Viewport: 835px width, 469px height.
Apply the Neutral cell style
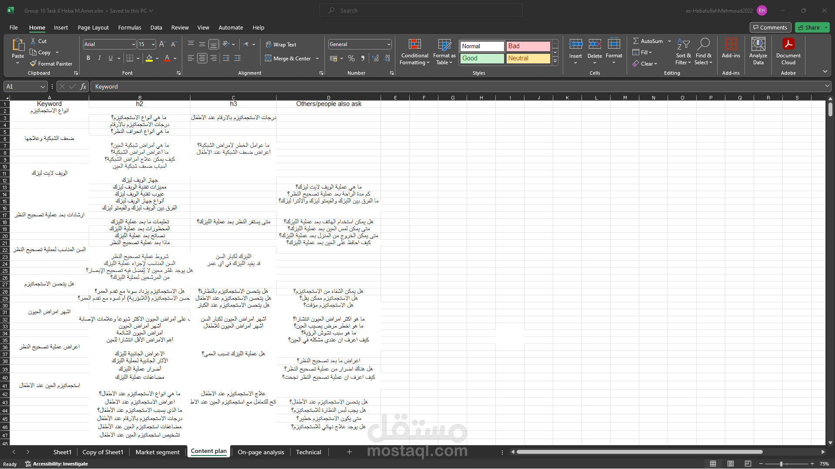pos(528,58)
